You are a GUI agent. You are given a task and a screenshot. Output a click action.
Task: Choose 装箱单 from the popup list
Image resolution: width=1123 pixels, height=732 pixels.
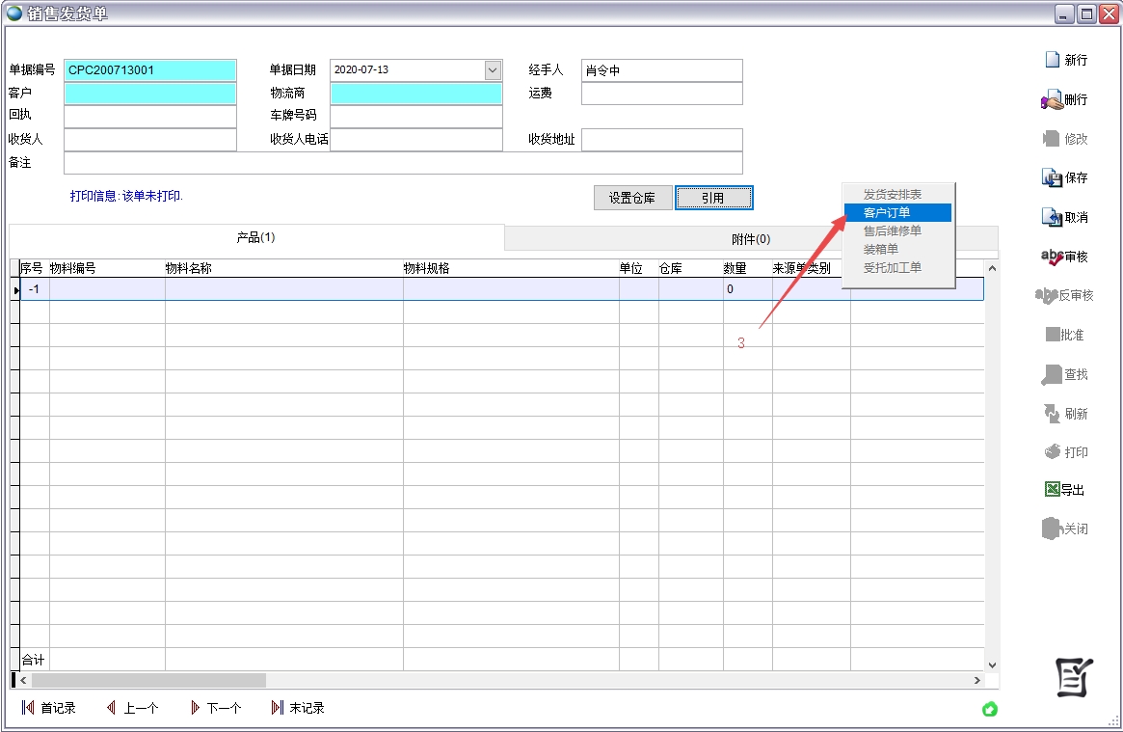[x=879, y=249]
